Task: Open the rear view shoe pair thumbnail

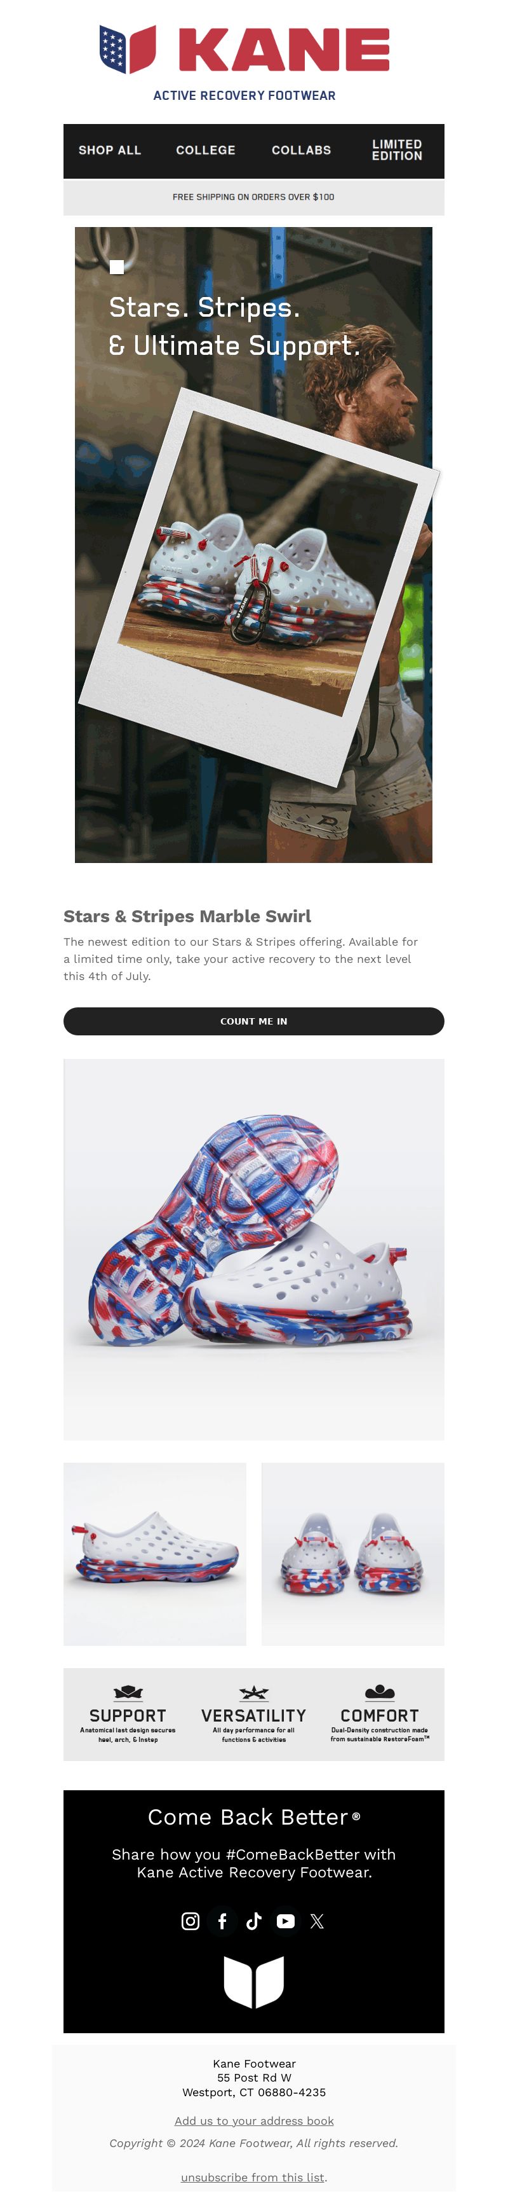Action: click(353, 1554)
